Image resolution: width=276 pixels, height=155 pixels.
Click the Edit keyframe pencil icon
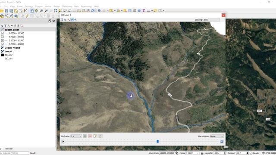click(x=95, y=136)
